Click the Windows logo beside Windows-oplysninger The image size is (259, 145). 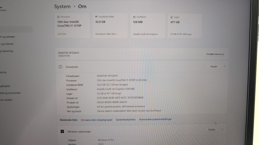(62, 131)
